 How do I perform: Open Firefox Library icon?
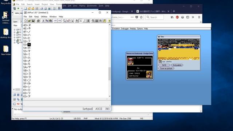click(172, 17)
